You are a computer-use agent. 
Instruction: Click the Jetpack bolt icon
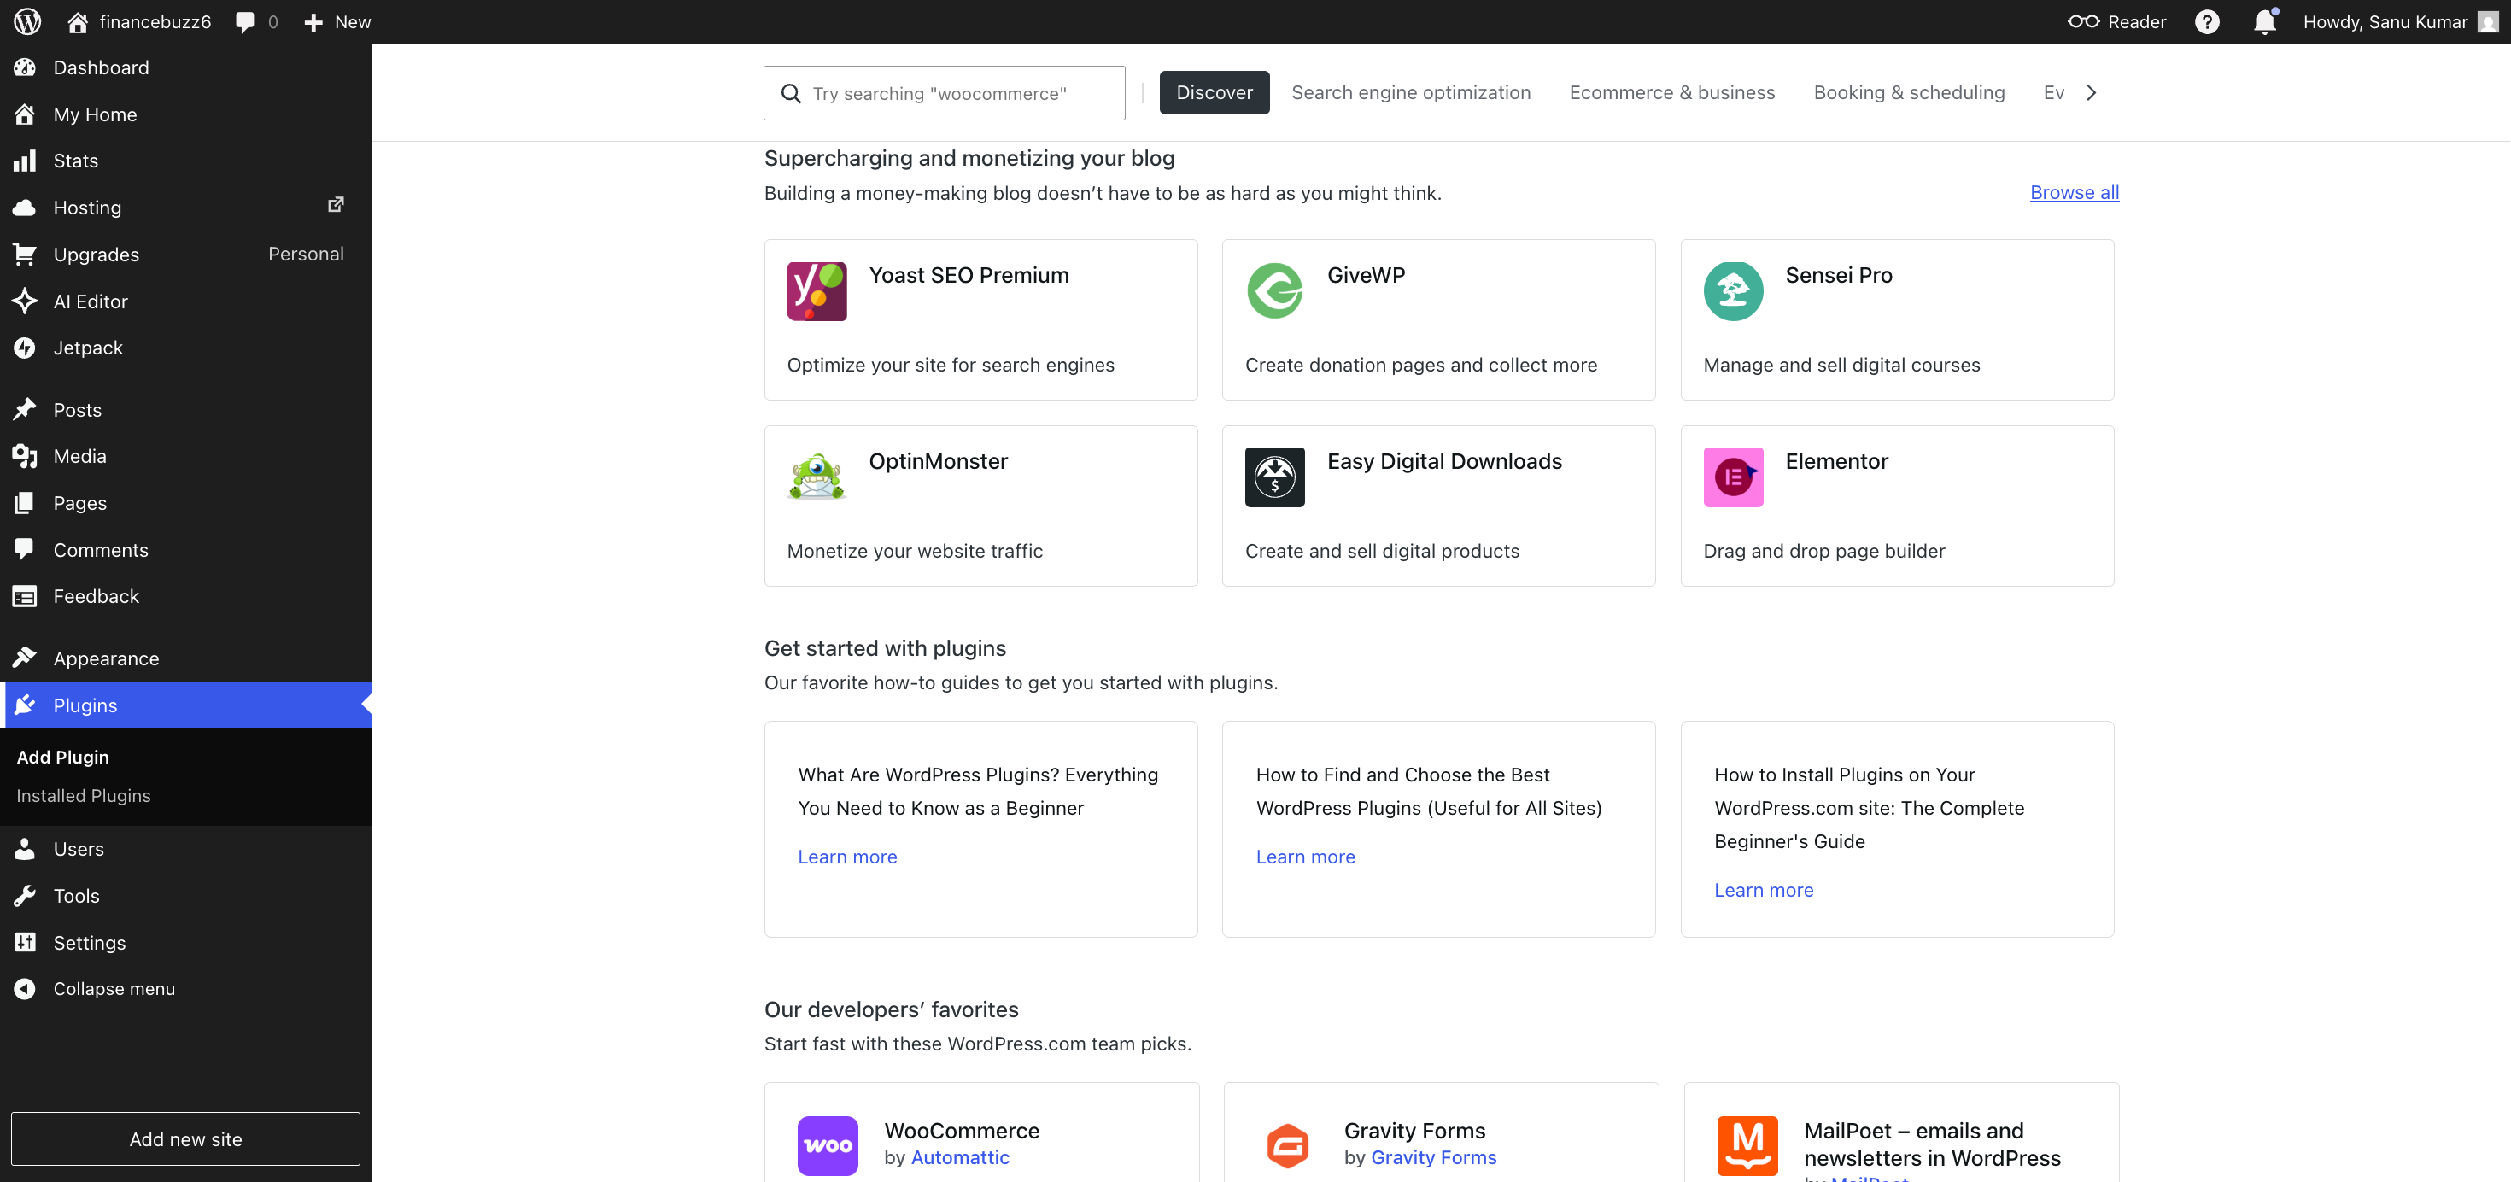tap(26, 348)
